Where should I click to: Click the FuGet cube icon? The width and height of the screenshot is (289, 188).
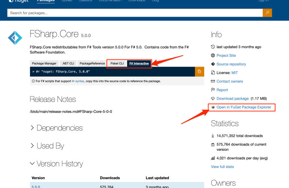coord(213,108)
